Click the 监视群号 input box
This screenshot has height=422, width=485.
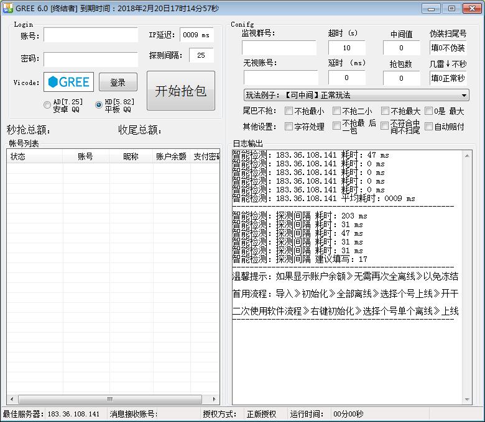click(279, 48)
